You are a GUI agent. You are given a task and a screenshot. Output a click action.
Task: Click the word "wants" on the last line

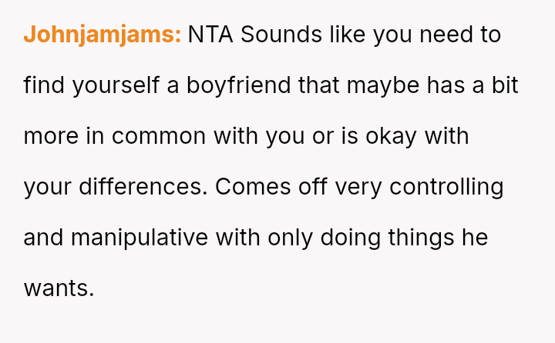[x=57, y=288]
